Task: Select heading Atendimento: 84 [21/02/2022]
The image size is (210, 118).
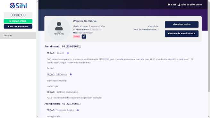Action: coord(63,46)
